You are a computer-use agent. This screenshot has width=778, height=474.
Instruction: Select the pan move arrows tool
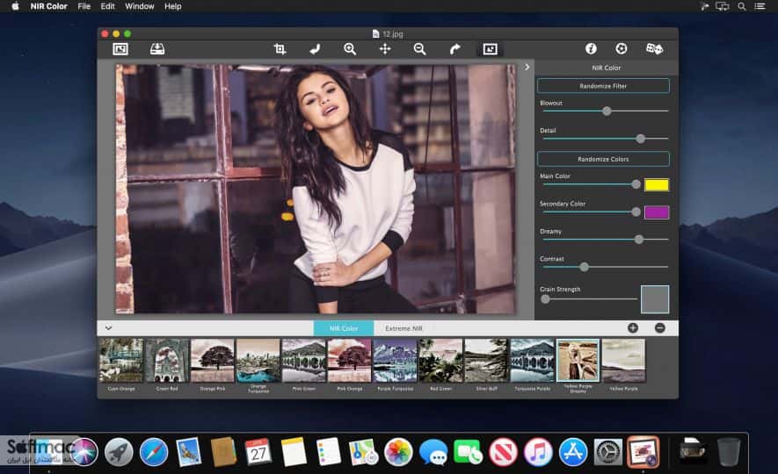(385, 48)
